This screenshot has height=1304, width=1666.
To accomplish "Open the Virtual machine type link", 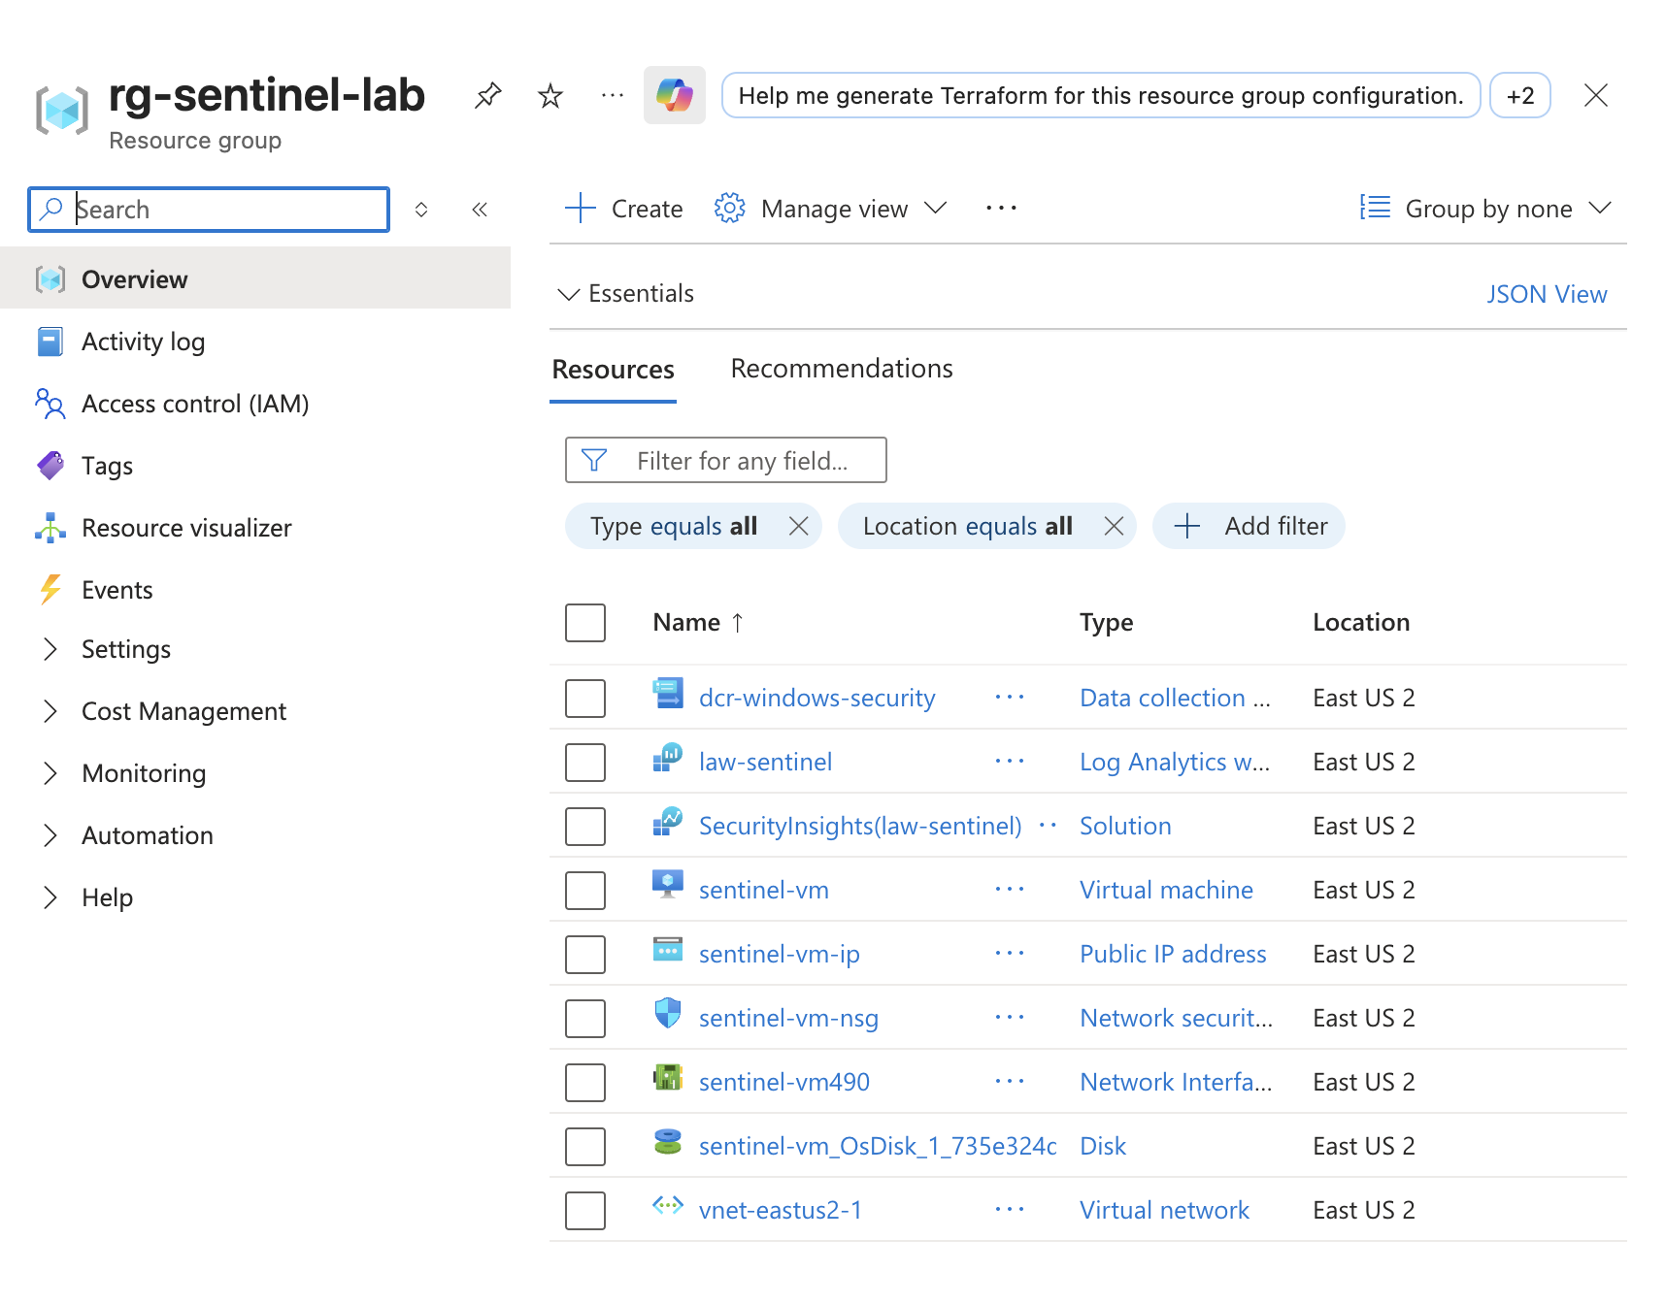I will tap(1166, 890).
